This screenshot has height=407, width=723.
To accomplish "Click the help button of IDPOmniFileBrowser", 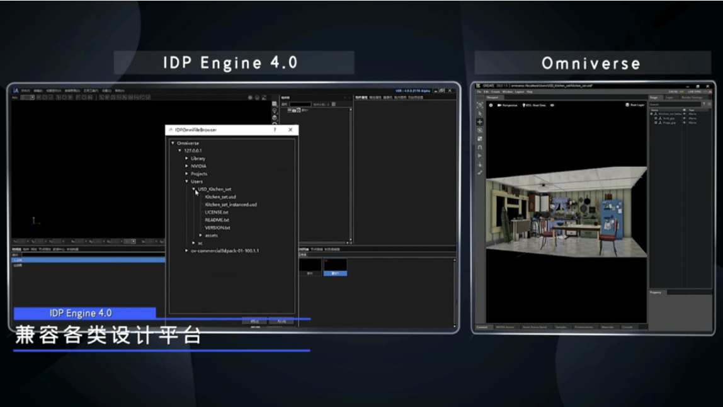I will [x=275, y=130].
